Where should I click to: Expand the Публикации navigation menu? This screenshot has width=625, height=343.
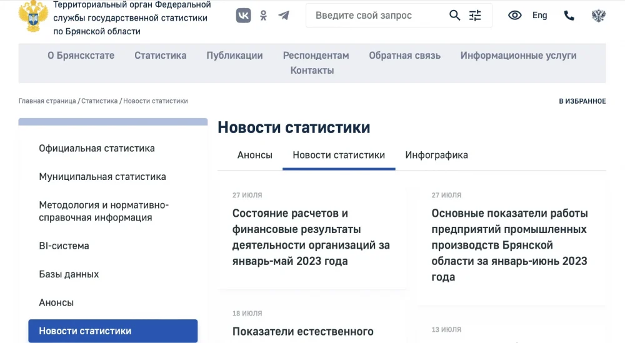click(x=234, y=56)
